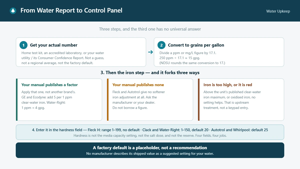Select the Water Upkeep label in header
300x169 pixels.
click(278, 11)
